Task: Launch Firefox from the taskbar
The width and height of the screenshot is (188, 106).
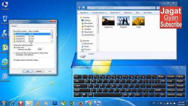Action: [81, 103]
